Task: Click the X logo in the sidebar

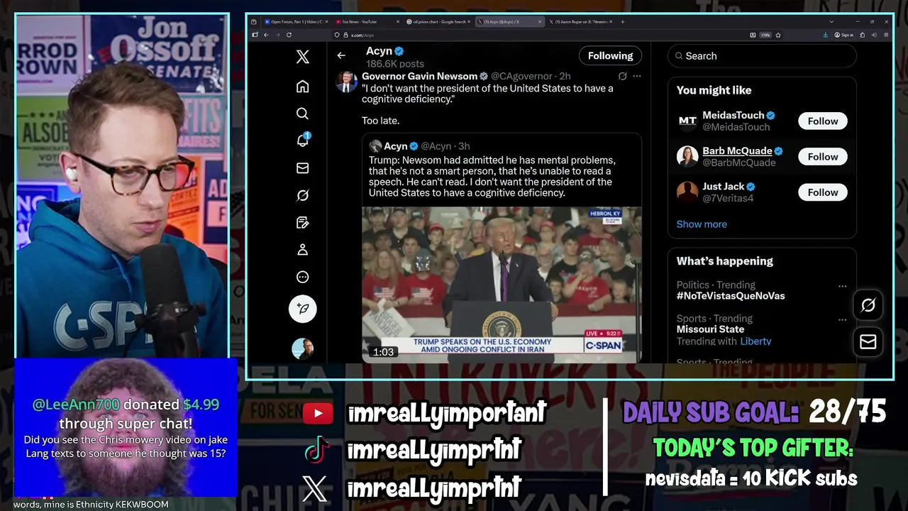Action: point(302,57)
